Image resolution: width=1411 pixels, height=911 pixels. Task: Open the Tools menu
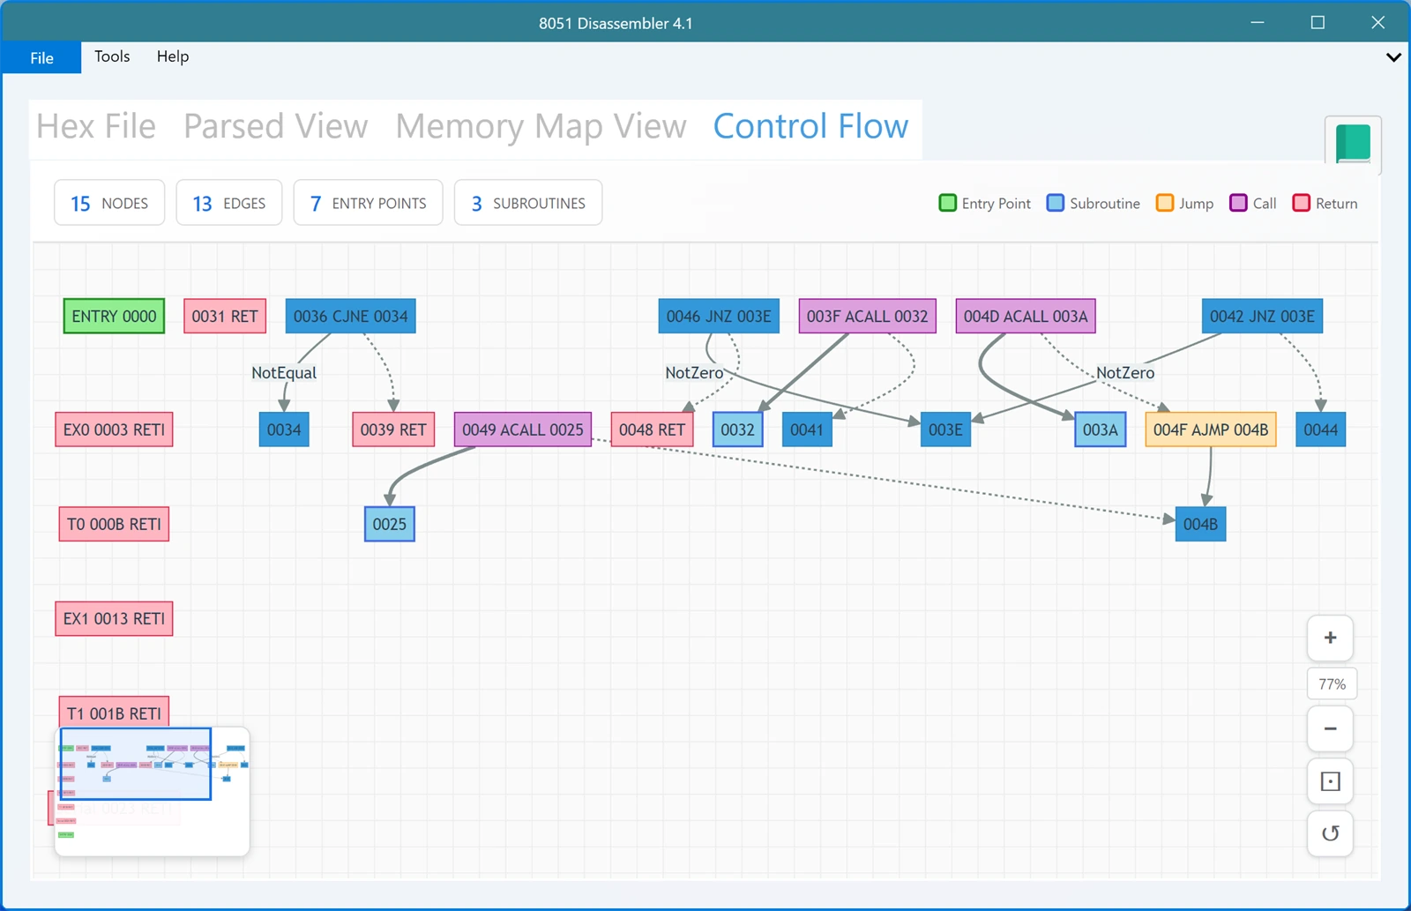[x=112, y=56]
